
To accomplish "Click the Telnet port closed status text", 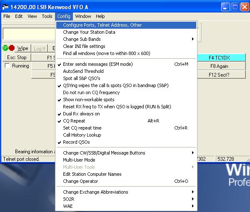I will tap(21, 159).
